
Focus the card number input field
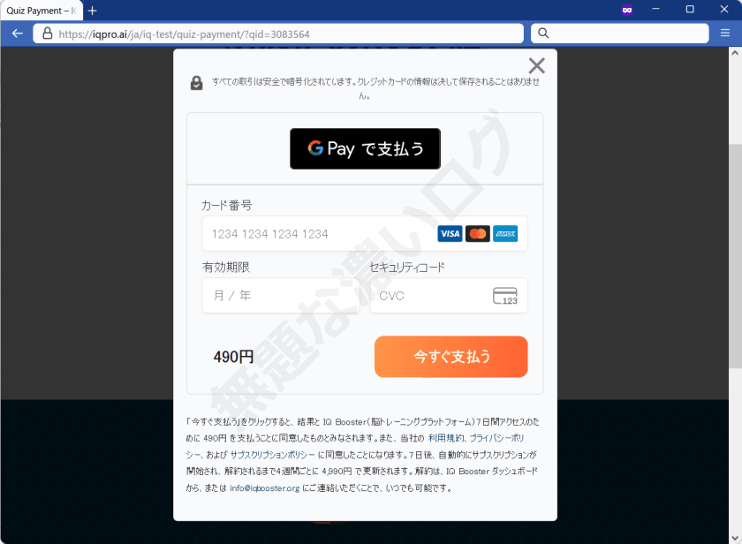(x=365, y=234)
